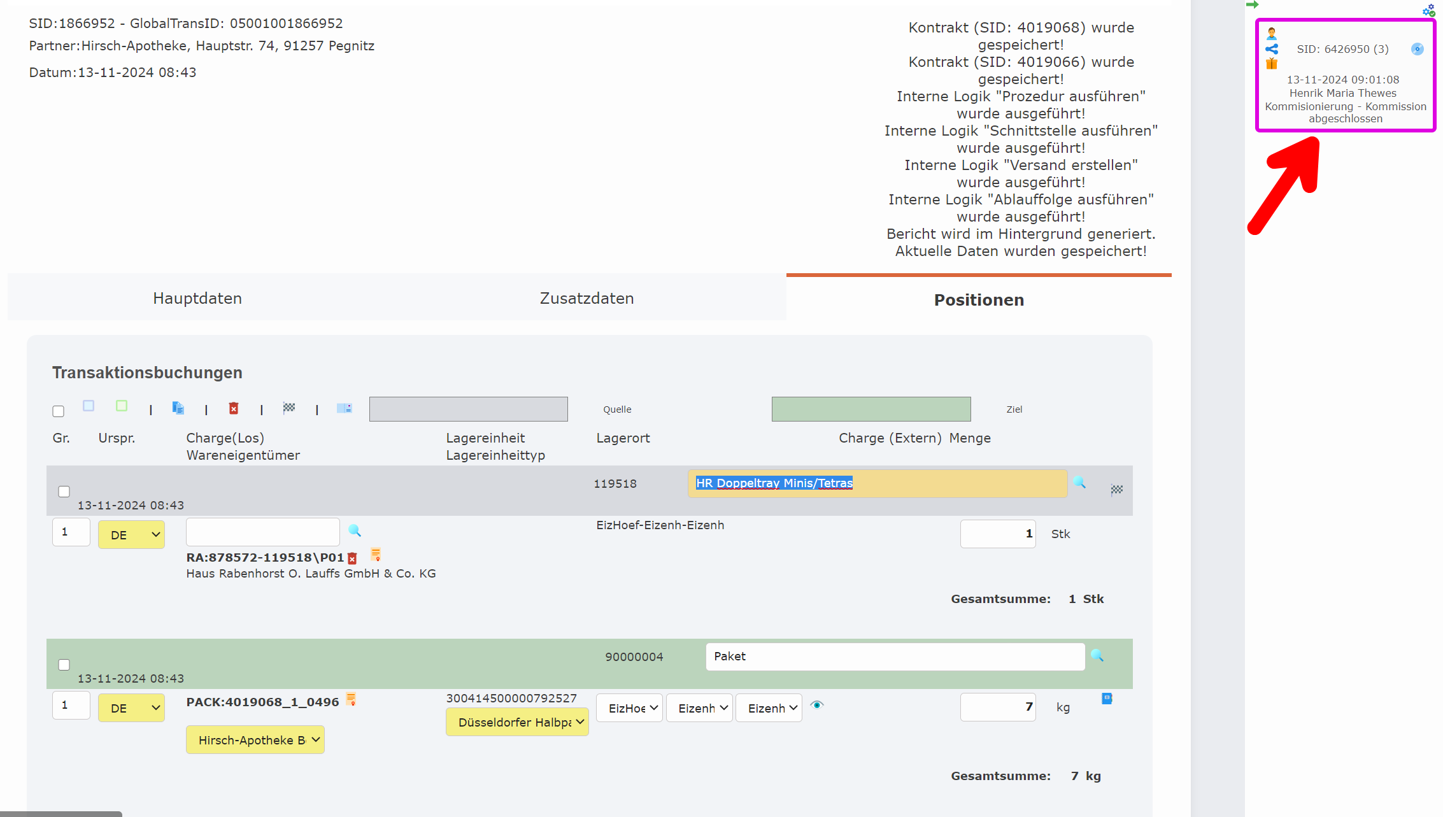
Task: Click the gears settings icon at top right
Action: tap(1428, 10)
